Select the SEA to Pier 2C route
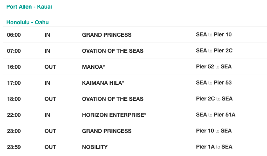Viewport: 267px width, 156px height. point(214,50)
